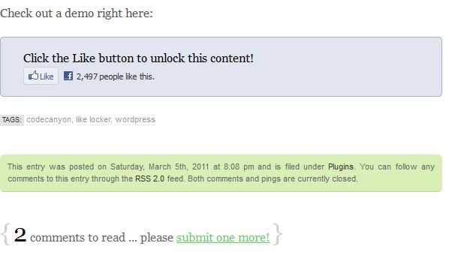The width and height of the screenshot is (449, 273).
Task: Click the opening curly brace decoration
Action: click(5, 235)
